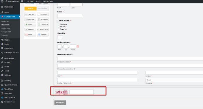Open the Country dropdown showing Brazil
This screenshot has height=109, width=203.
pyautogui.click(x=174, y=80)
